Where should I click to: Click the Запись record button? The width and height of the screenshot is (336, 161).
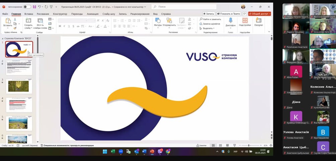(208, 14)
